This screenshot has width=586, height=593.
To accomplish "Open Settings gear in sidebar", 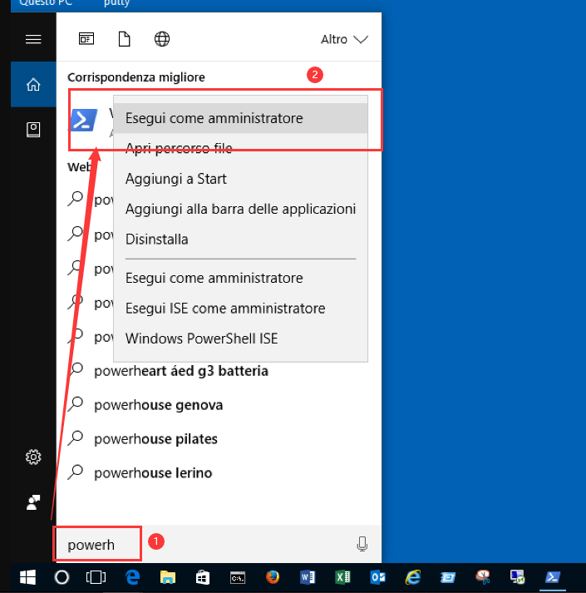I will 33,457.
